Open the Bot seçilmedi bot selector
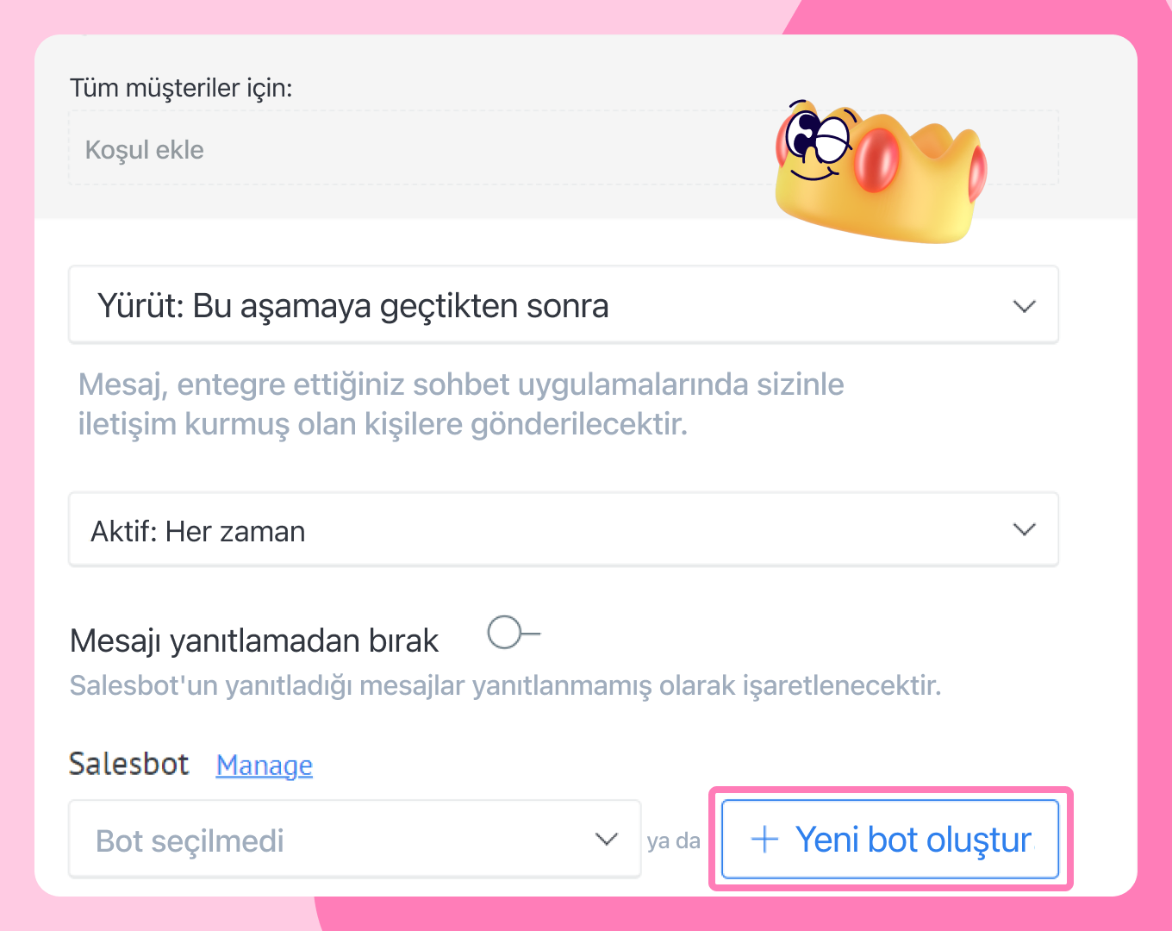Screen dimensions: 1172x931 (355, 840)
